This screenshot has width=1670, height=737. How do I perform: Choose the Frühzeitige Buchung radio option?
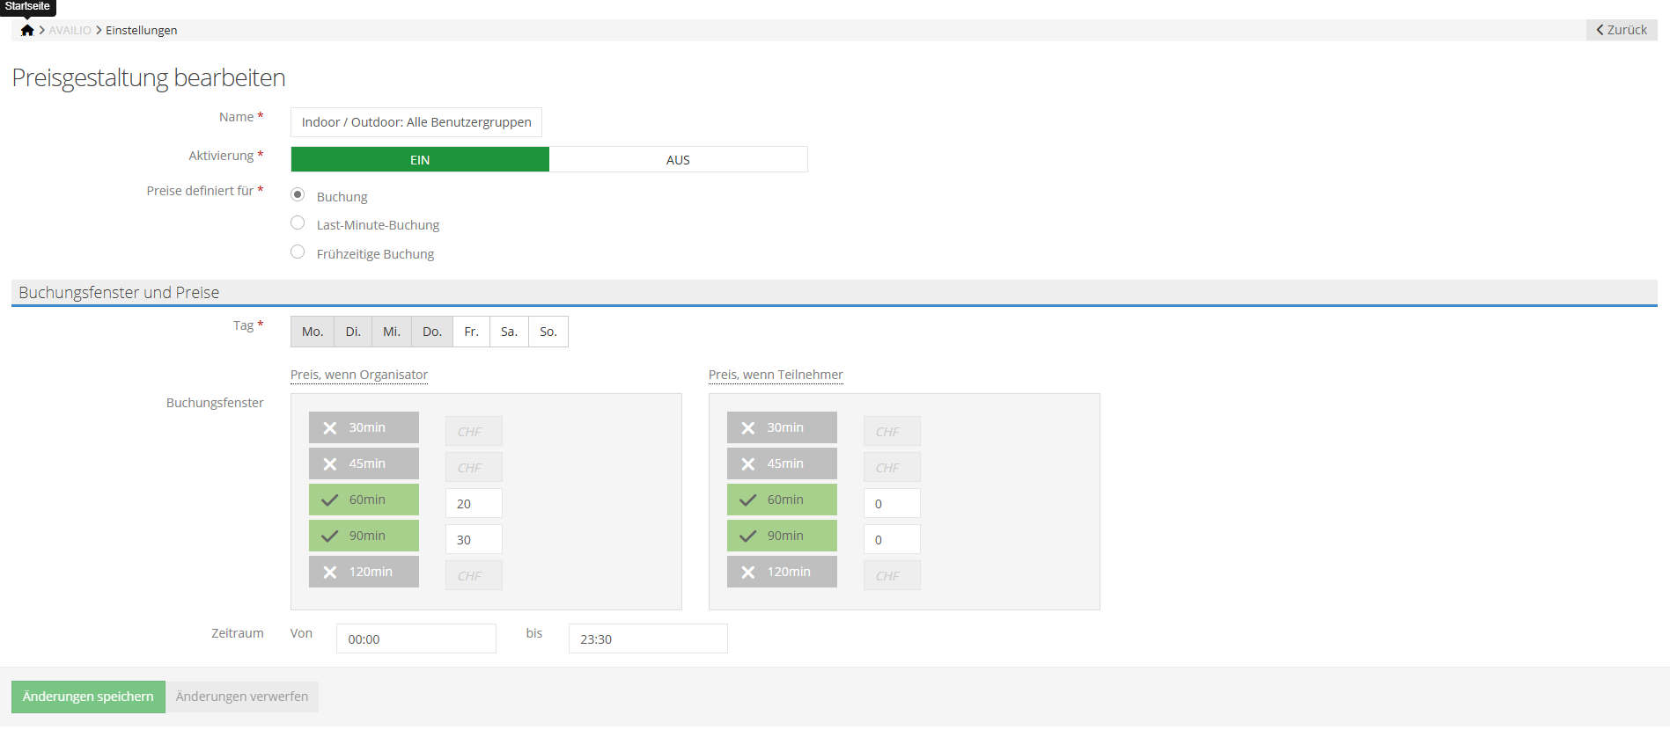pos(298,252)
